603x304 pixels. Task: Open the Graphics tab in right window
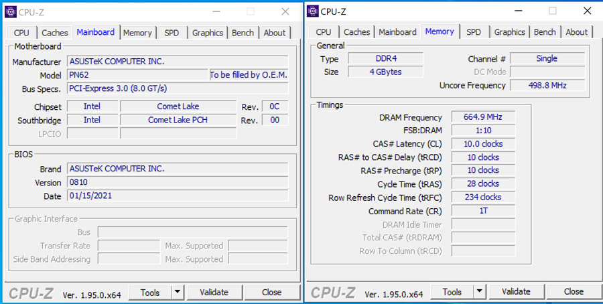[510, 32]
